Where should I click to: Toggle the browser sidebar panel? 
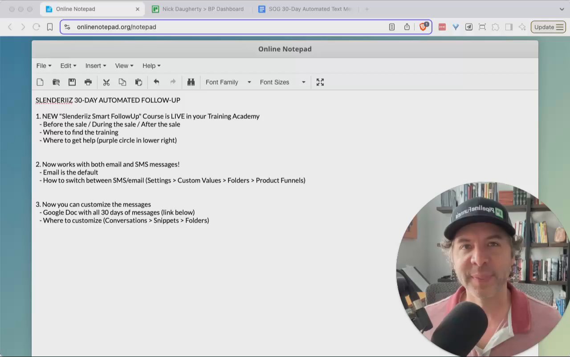tap(509, 27)
